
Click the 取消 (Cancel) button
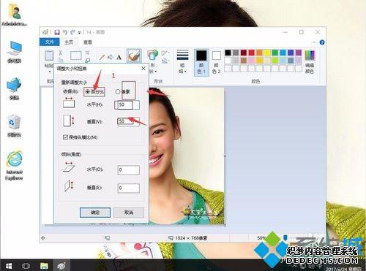129,213
